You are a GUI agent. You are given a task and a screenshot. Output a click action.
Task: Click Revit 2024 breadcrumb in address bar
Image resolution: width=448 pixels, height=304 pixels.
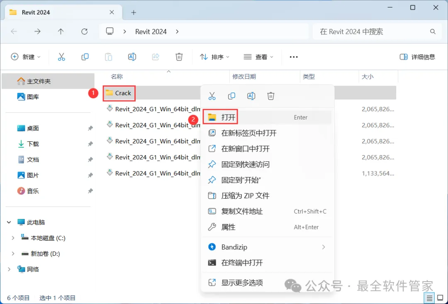click(x=151, y=32)
